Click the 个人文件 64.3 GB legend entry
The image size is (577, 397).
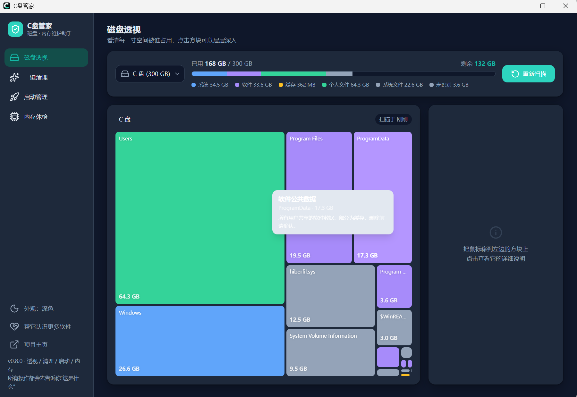coord(345,85)
